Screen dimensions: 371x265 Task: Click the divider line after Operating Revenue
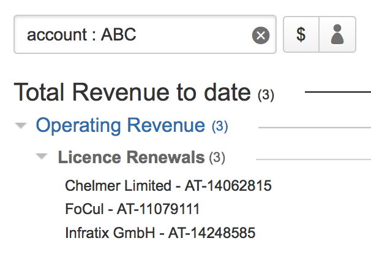[x=314, y=128]
